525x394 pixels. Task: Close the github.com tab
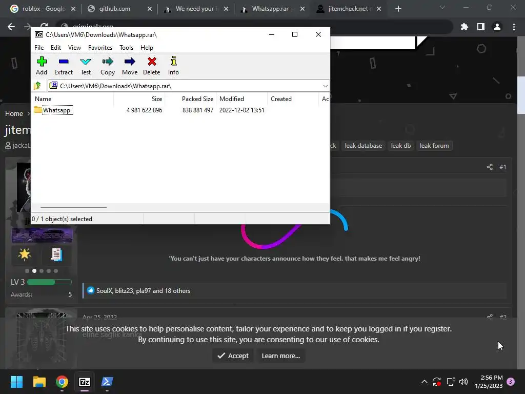coord(150,9)
